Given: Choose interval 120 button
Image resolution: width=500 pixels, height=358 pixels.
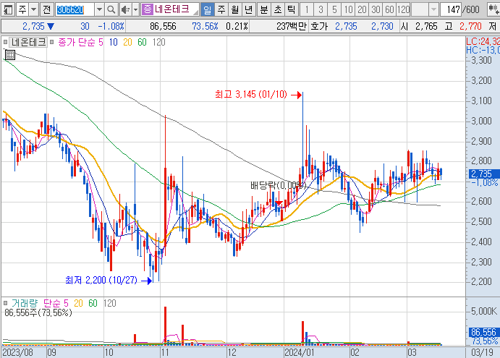Looking at the screenshot, I should point(403,9).
